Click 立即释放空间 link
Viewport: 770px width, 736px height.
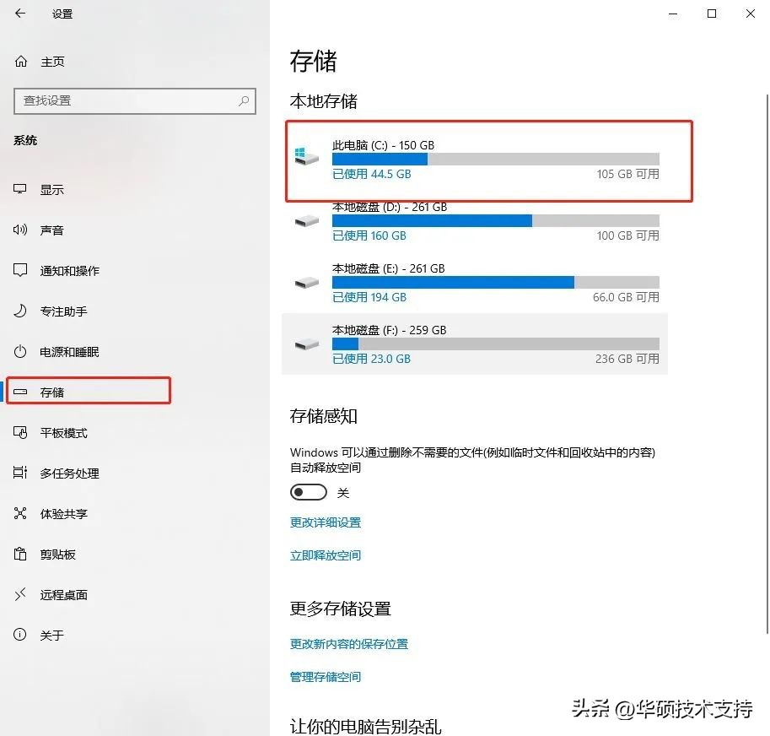click(x=325, y=555)
